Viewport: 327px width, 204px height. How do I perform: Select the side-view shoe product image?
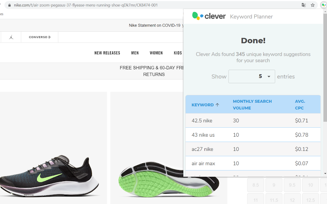click(x=50, y=176)
